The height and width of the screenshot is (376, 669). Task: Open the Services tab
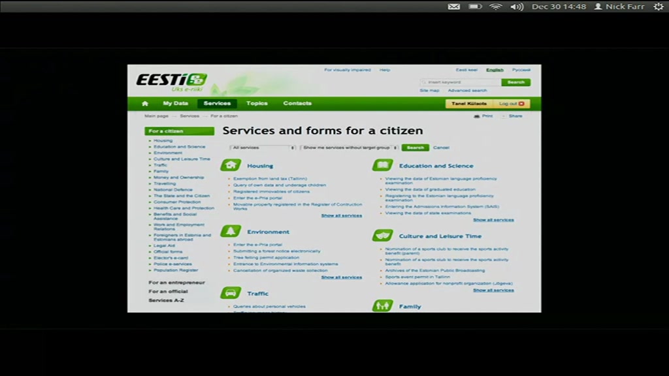[x=217, y=103]
